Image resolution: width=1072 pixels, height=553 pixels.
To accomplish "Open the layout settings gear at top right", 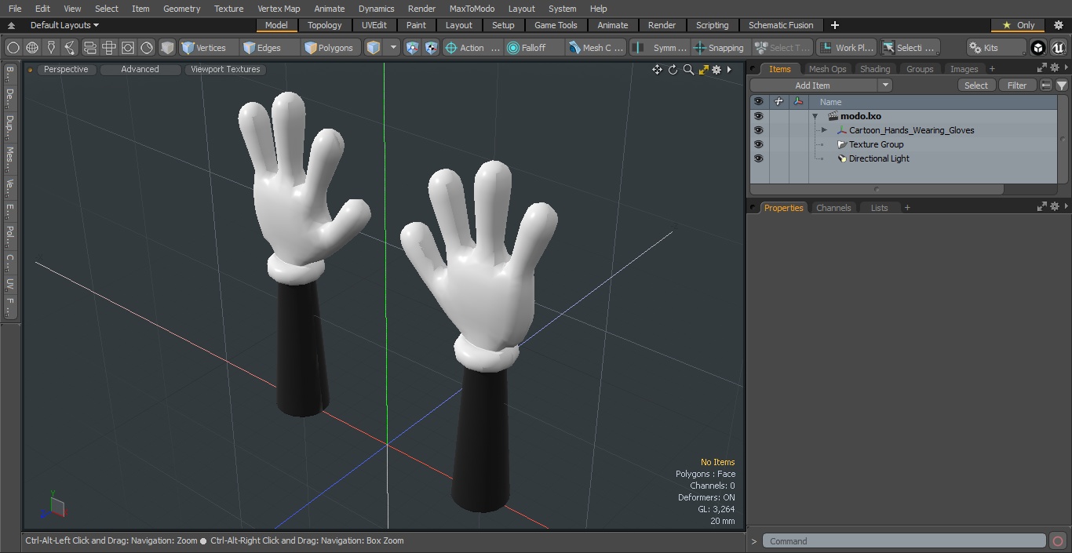I will [x=1058, y=25].
